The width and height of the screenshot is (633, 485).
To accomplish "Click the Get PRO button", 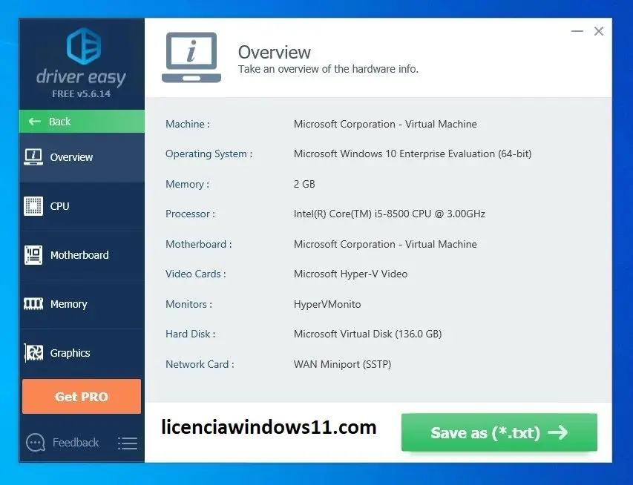I will (82, 396).
